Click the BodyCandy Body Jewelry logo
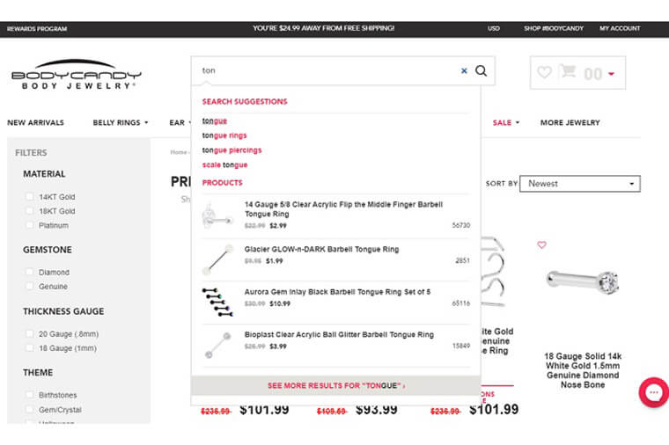The width and height of the screenshot is (669, 445). click(x=77, y=74)
